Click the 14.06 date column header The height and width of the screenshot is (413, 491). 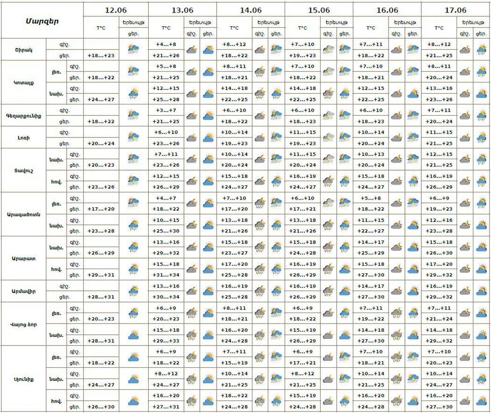click(x=251, y=10)
